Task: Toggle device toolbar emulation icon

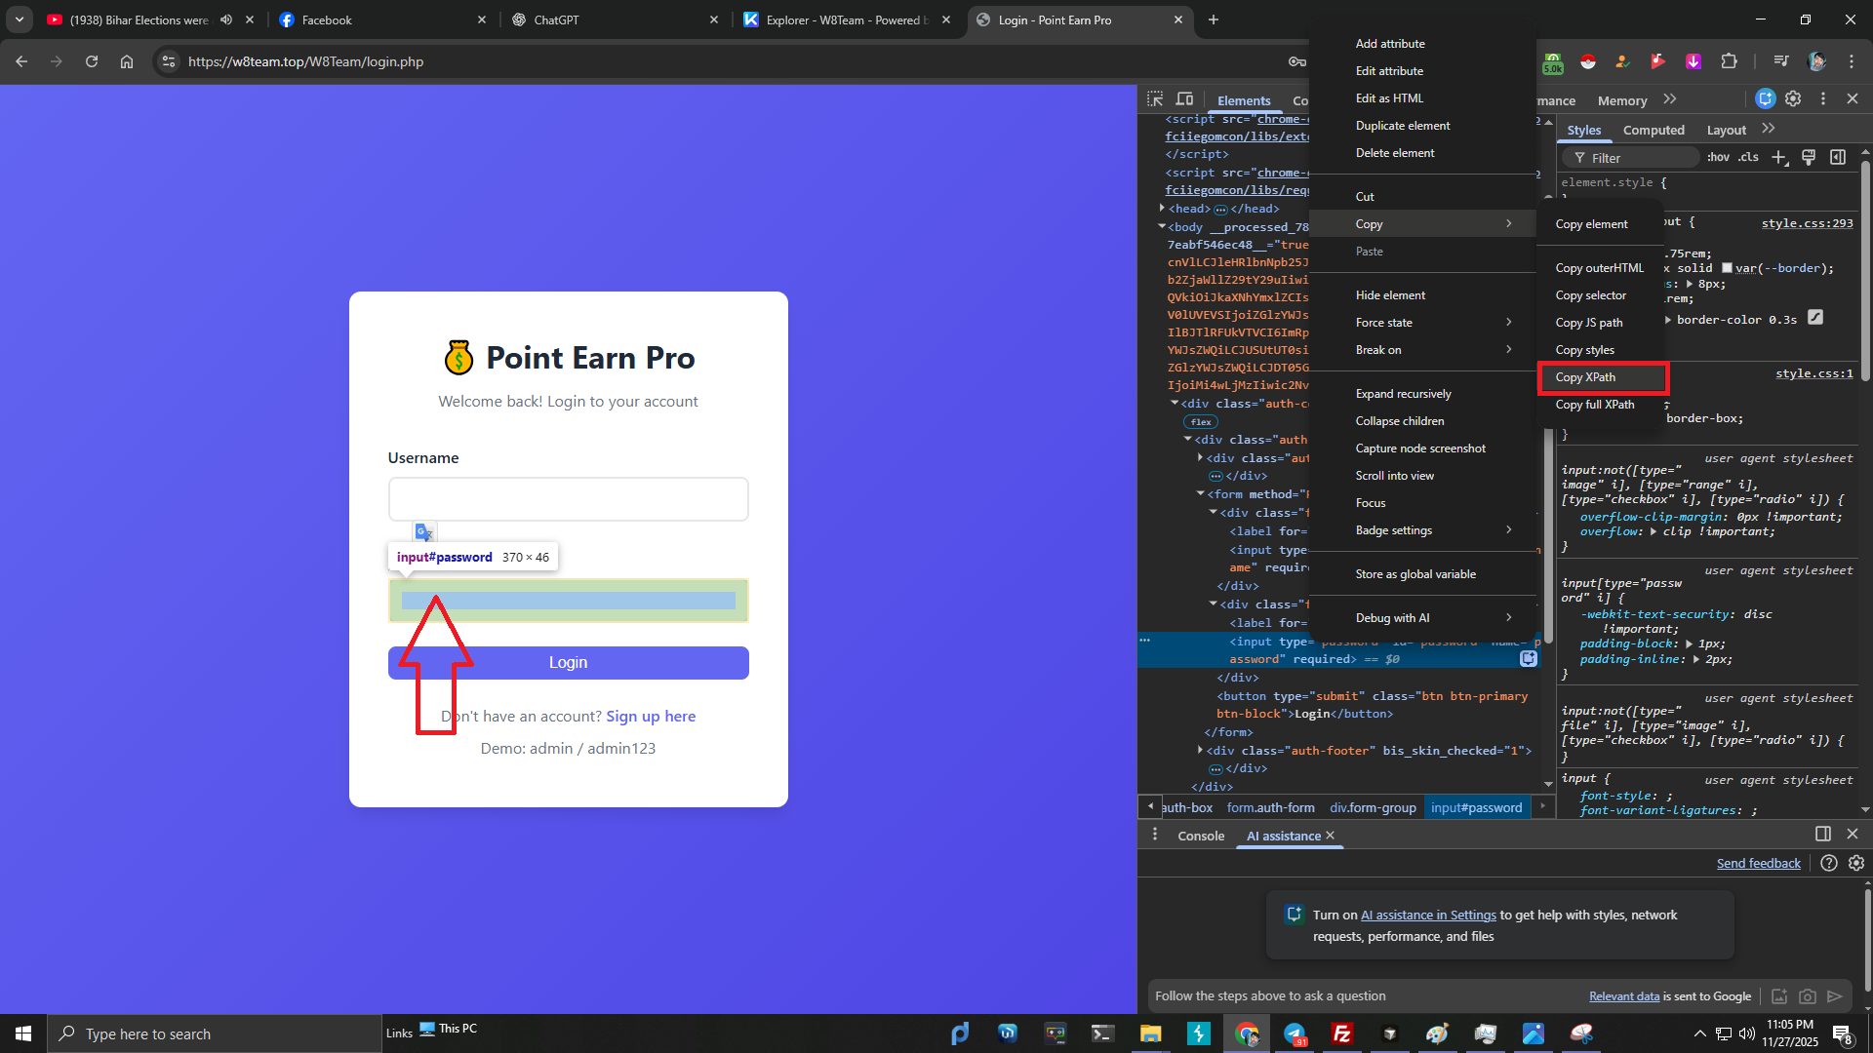Action: pos(1184,99)
